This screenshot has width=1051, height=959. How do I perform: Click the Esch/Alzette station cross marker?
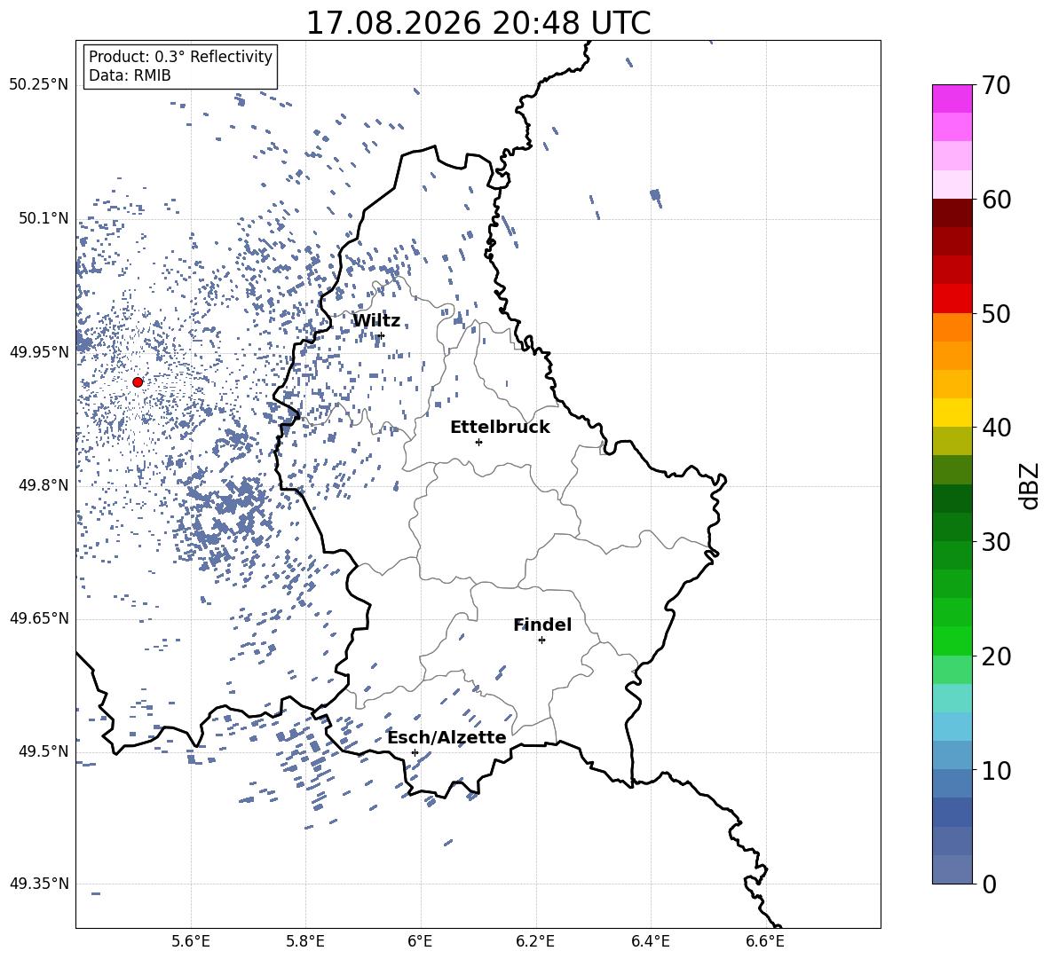[x=415, y=752]
